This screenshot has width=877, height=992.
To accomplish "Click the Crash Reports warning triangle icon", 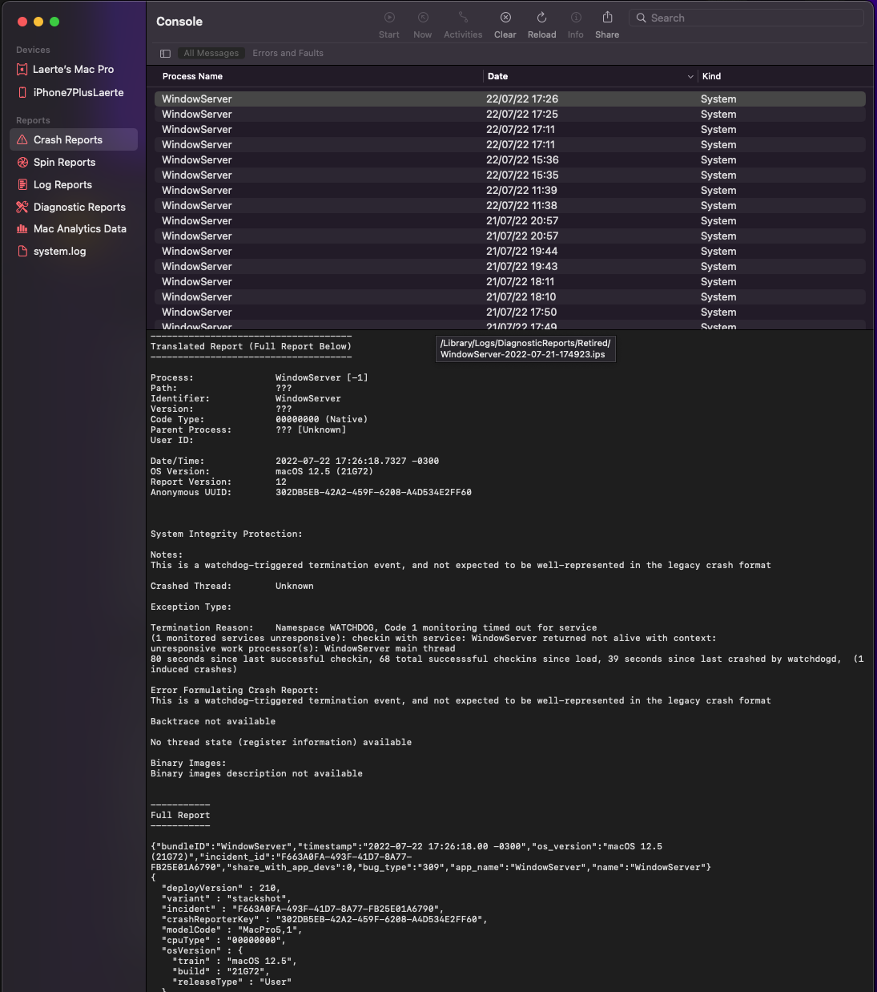I will [22, 139].
